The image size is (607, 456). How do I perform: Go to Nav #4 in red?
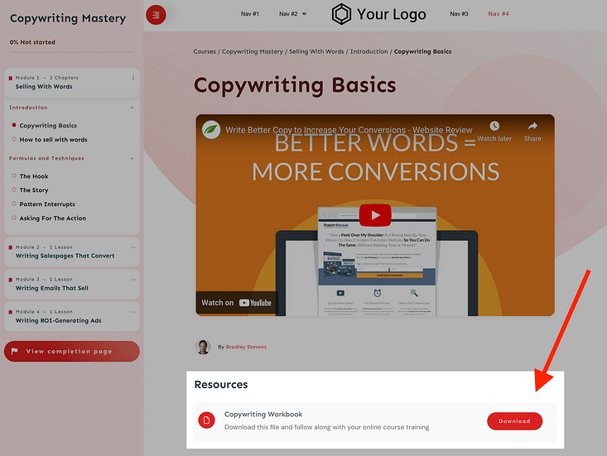(x=499, y=14)
